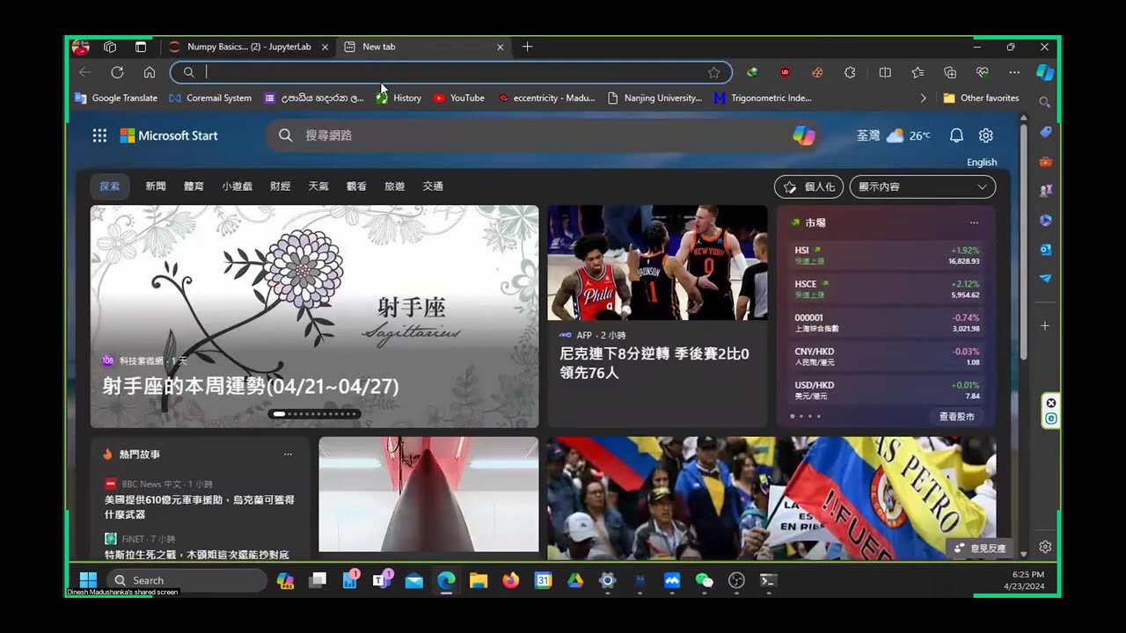Add this page to favorites with the star
Viewport: 1126px width, 633px height.
click(713, 72)
